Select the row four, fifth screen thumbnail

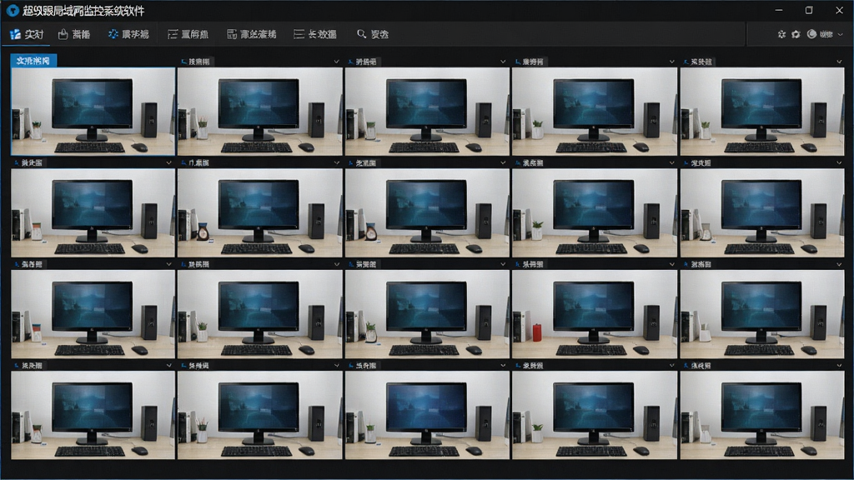(762, 415)
